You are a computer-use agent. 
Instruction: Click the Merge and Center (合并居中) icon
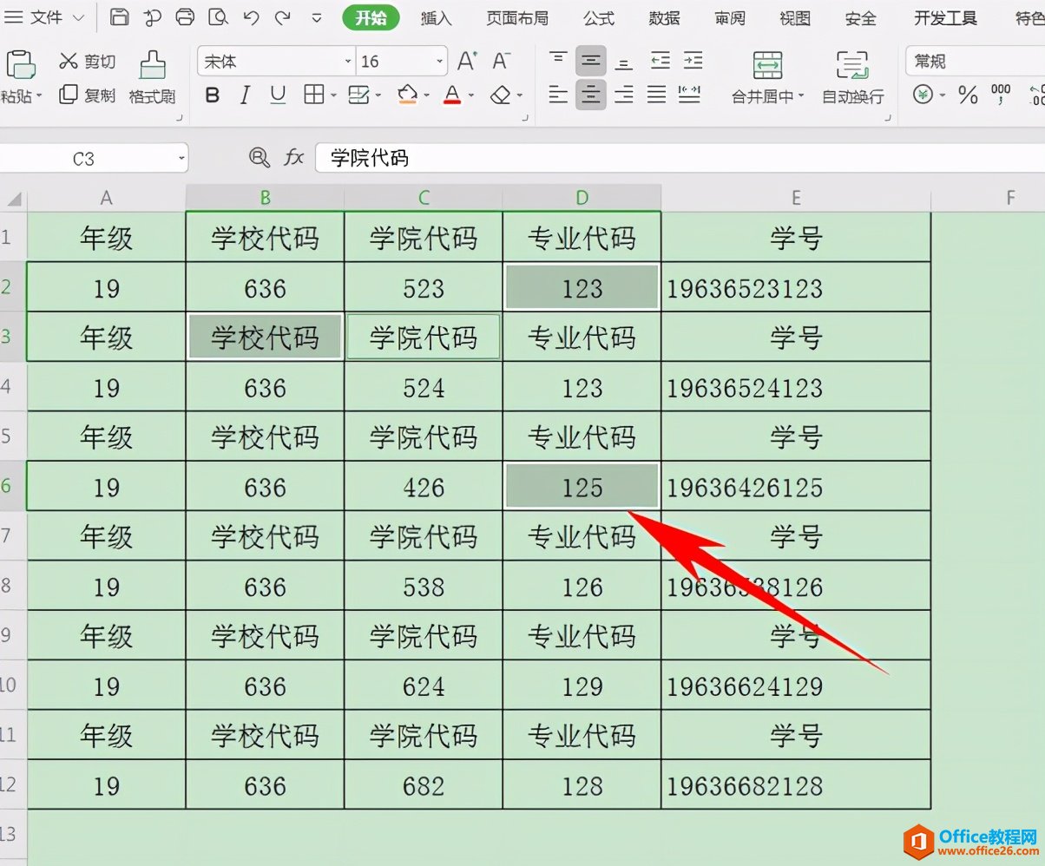point(767,66)
